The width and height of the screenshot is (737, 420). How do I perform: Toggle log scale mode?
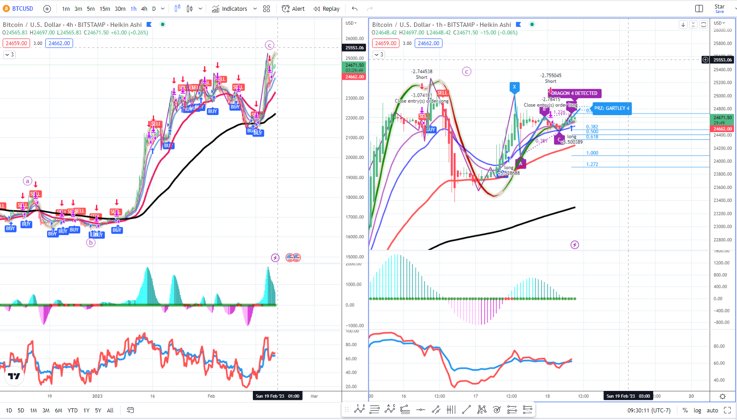pyautogui.click(x=697, y=410)
